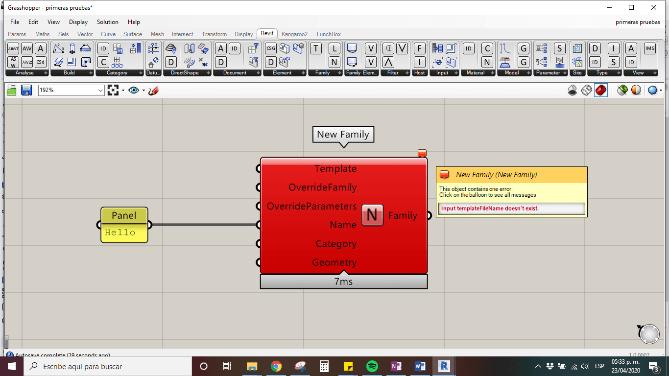669x376 pixels.
Task: Select the AW component in Analyse group
Action: click(27, 48)
